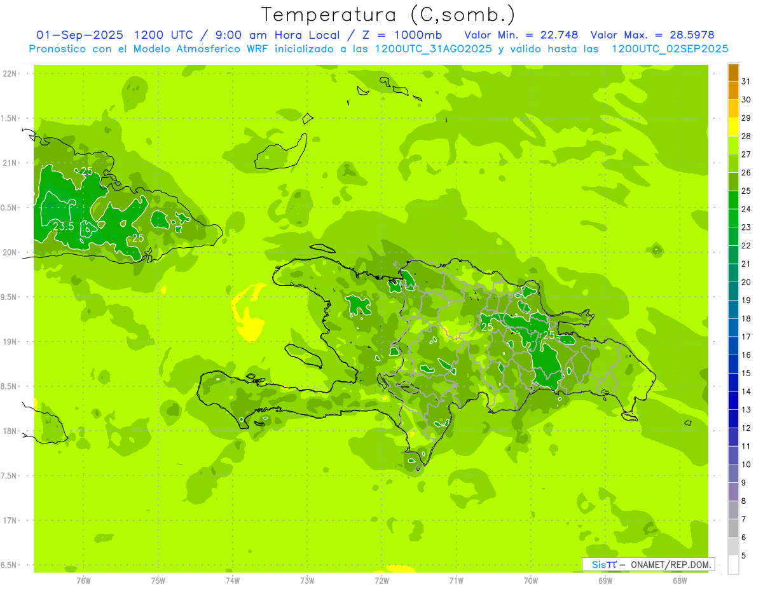The width and height of the screenshot is (763, 589).
Task: Click the "76W" longitude axis label
Action: pyautogui.click(x=83, y=580)
